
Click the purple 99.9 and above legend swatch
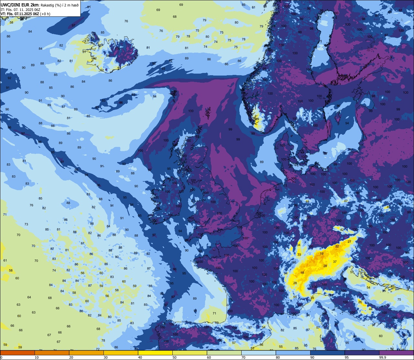tap(396, 353)
